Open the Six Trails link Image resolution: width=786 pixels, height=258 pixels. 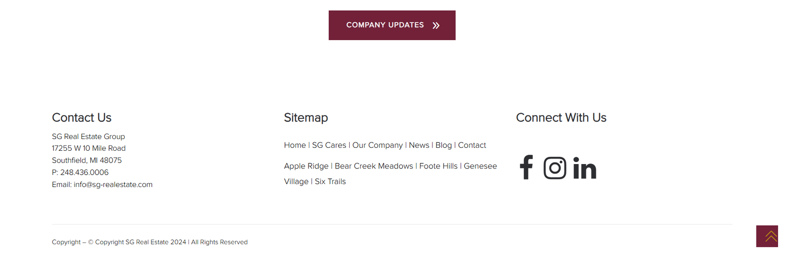point(330,182)
